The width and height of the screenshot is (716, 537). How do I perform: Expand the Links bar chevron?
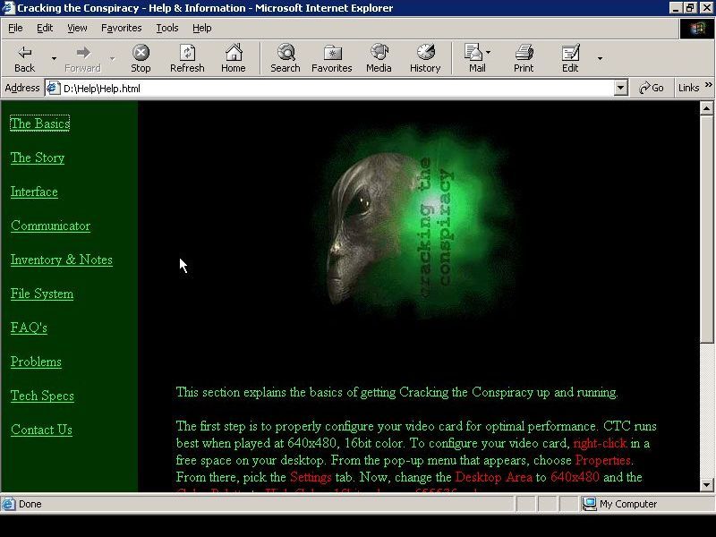pos(707,88)
